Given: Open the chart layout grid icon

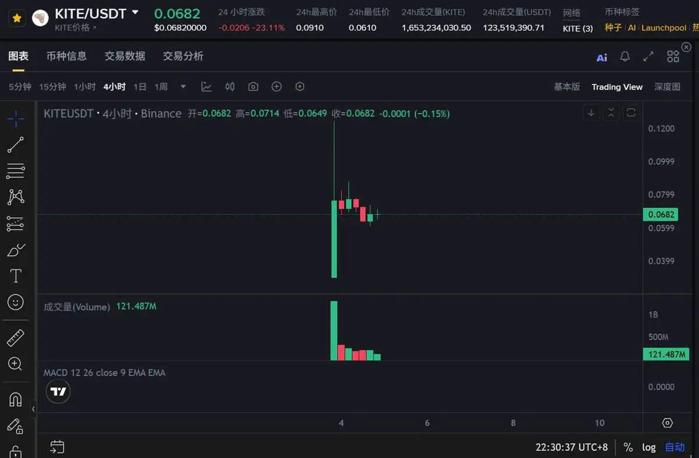Looking at the screenshot, I should pos(673,56).
